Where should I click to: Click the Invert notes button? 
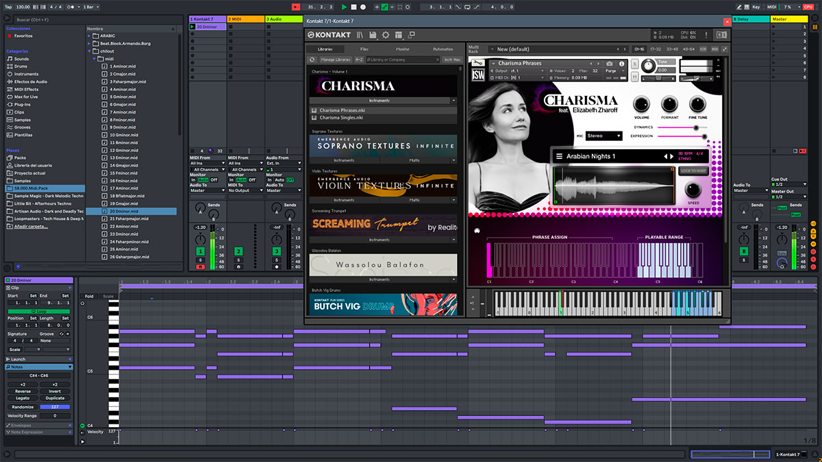(x=55, y=392)
